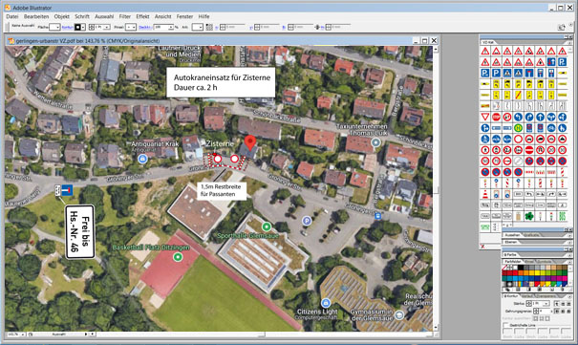Viewport: 578px width, 345px height.
Task: Select the left white circle barrier marker
Action: [x=218, y=159]
